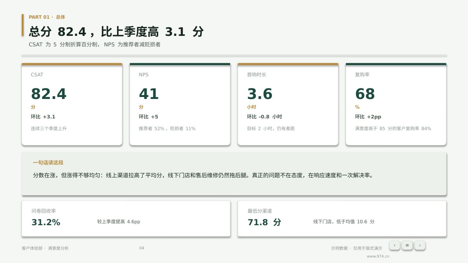The height and width of the screenshot is (263, 468).
Task: Click the 'NPS' card label
Action: pos(144,74)
